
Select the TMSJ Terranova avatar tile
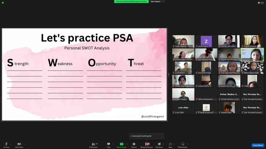pos(206,108)
